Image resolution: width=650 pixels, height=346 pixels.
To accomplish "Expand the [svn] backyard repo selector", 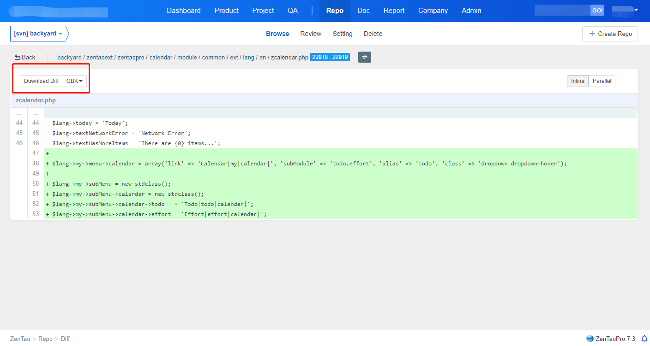I will point(39,34).
